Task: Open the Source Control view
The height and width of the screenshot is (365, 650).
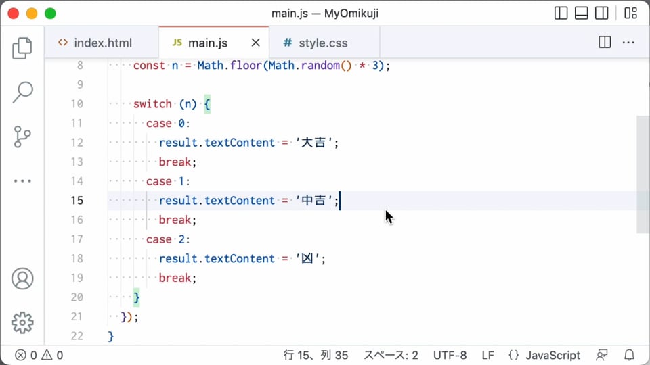Action: [22, 137]
